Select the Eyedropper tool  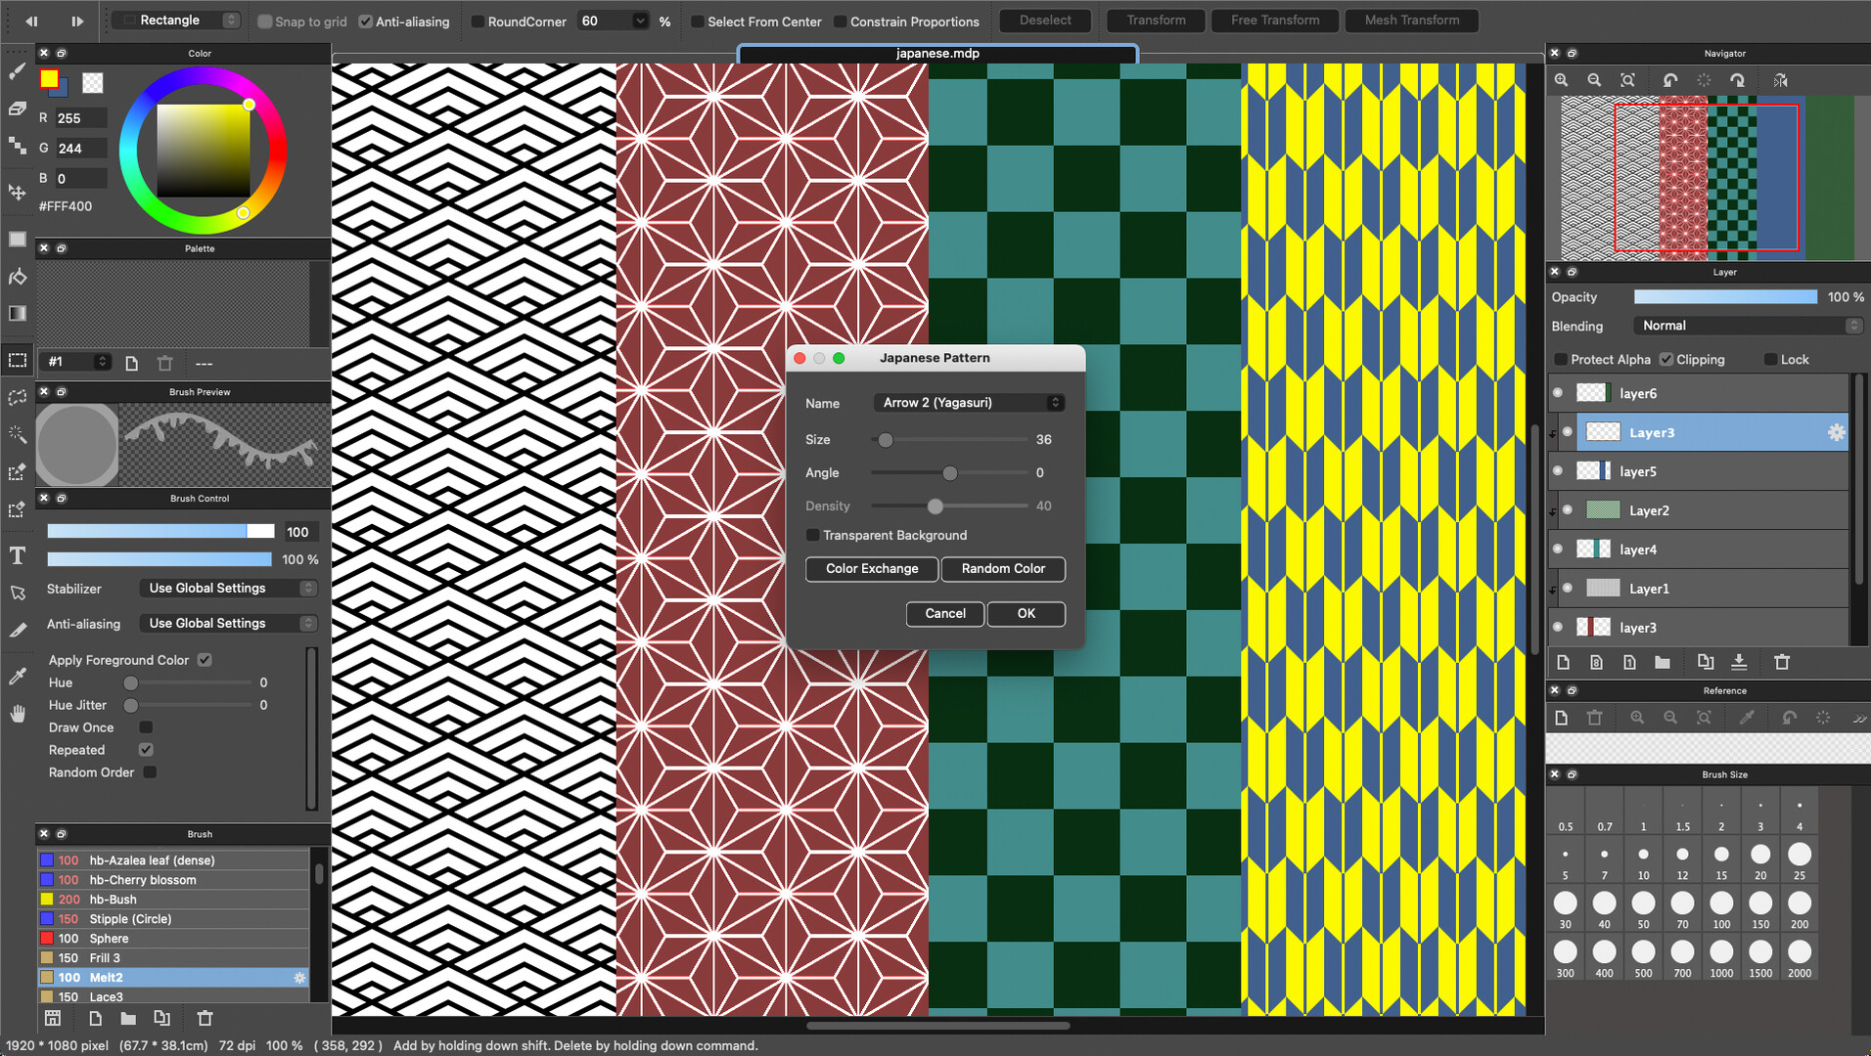[17, 675]
